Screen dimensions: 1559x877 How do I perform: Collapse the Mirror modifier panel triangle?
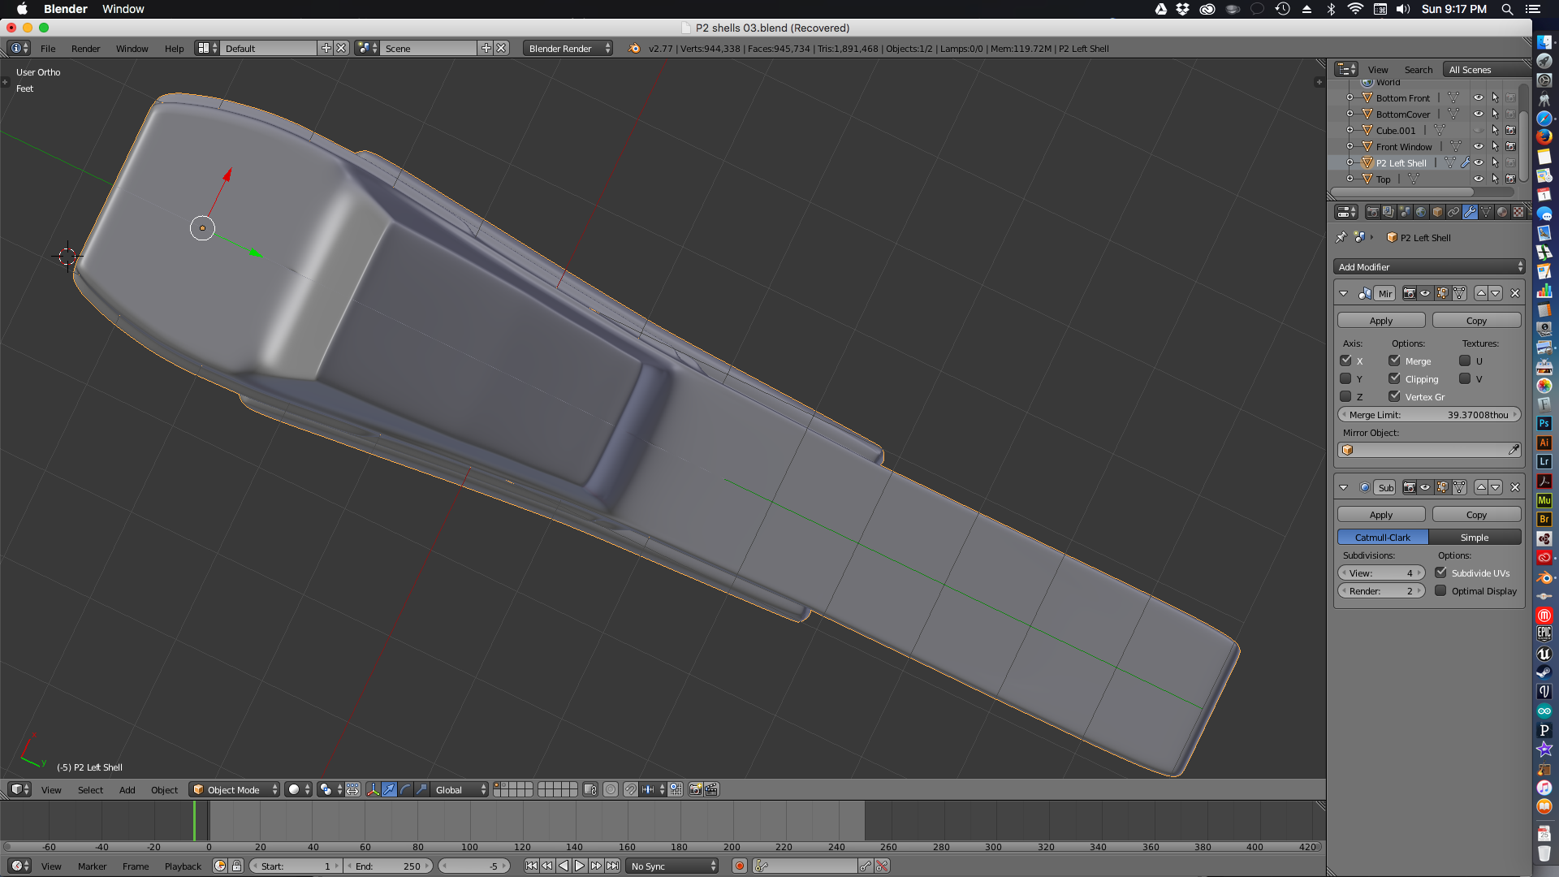(x=1344, y=293)
